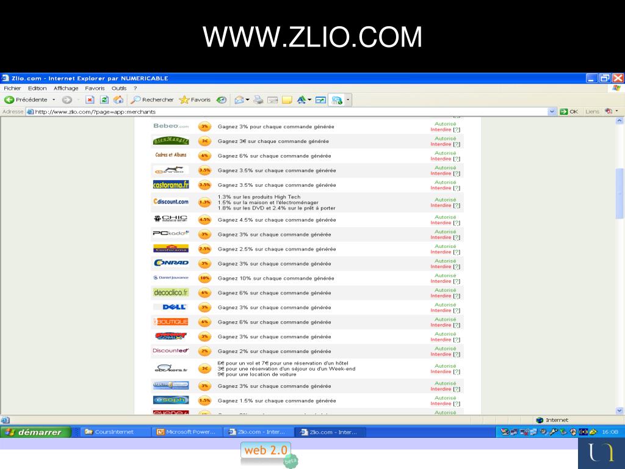Click Autorisé on the castorama.fr row
The image size is (625, 469).
click(445, 182)
